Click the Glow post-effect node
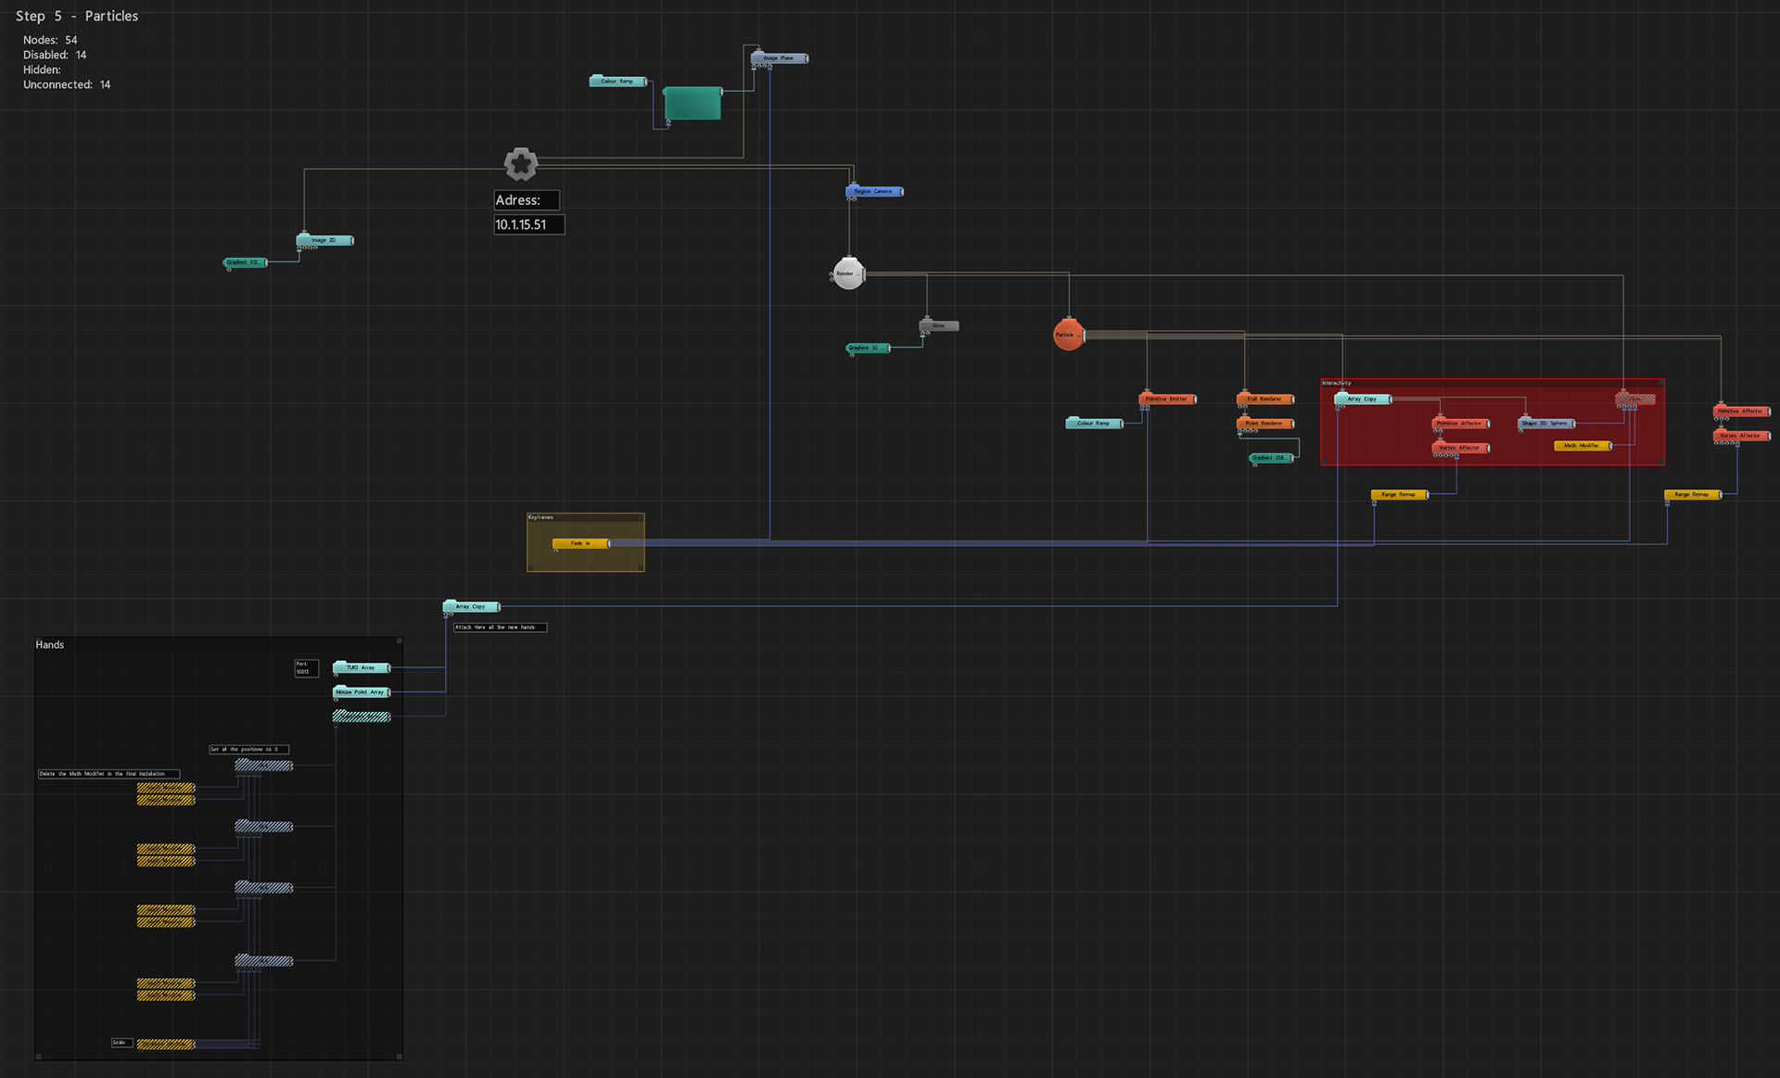The width and height of the screenshot is (1780, 1078). click(939, 325)
